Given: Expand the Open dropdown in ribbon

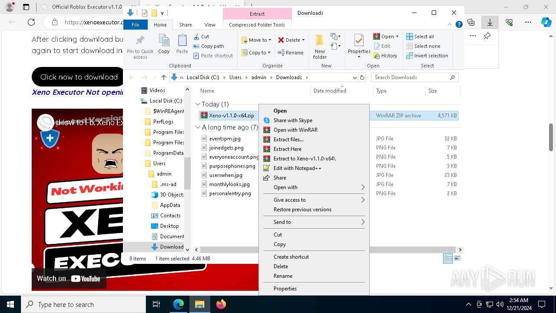Looking at the screenshot, I should pos(397,37).
